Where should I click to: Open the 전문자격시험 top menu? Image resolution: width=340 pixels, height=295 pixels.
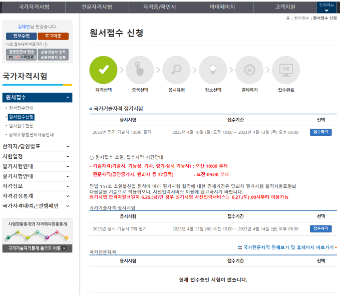coord(97,7)
